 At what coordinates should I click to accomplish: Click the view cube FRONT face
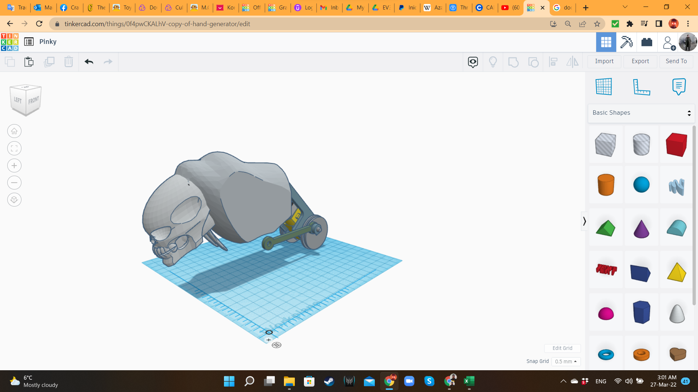(33, 101)
